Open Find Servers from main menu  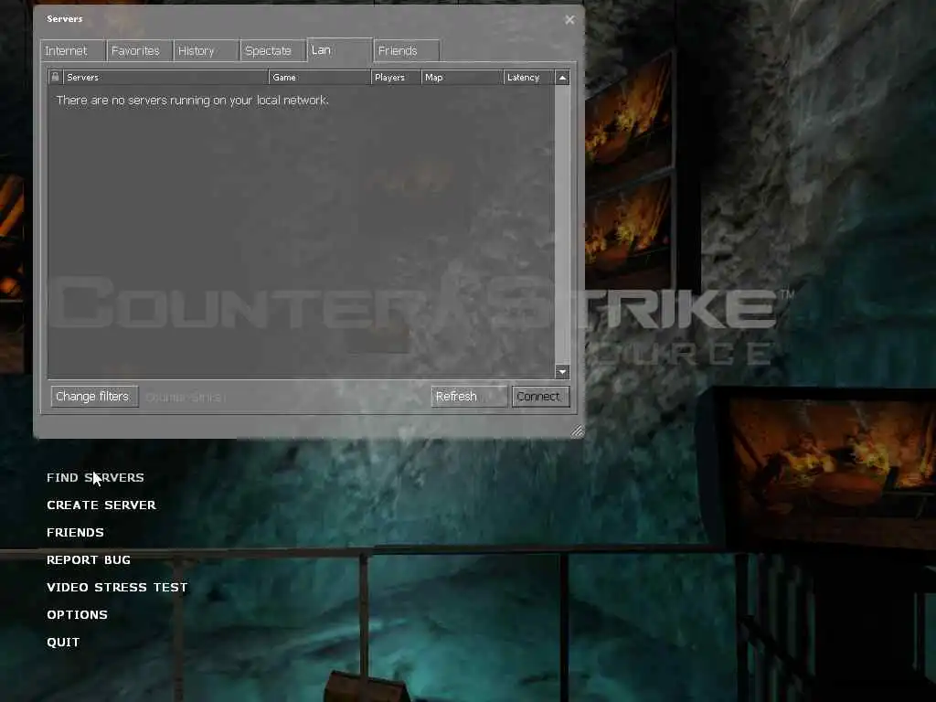click(95, 477)
